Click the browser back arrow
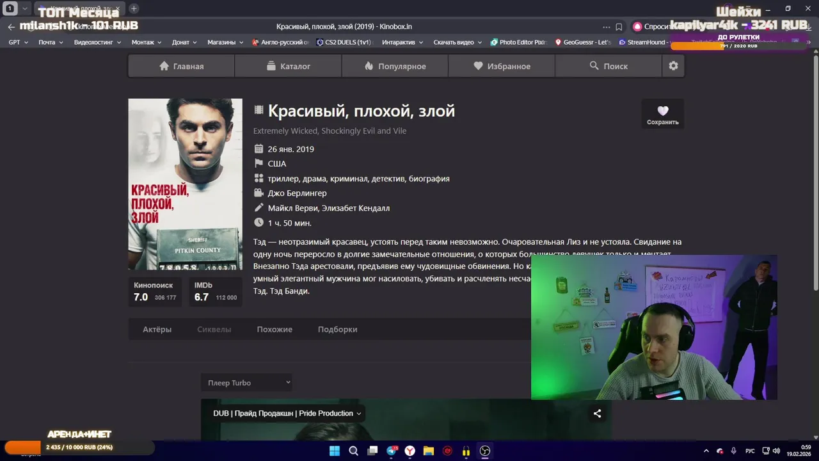819x461 pixels. (x=11, y=27)
